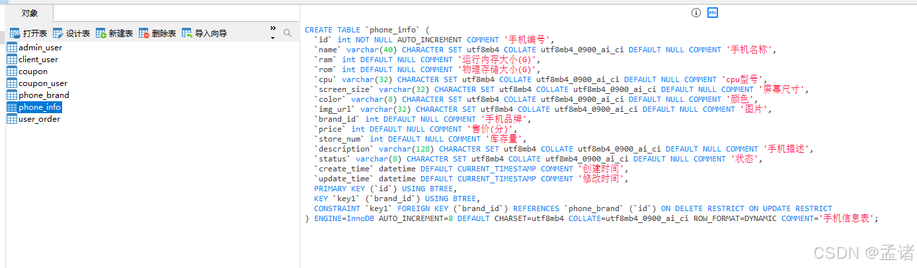Viewport: 917px width, 268px height.
Task: Click the information (i) icon
Action: point(696,13)
